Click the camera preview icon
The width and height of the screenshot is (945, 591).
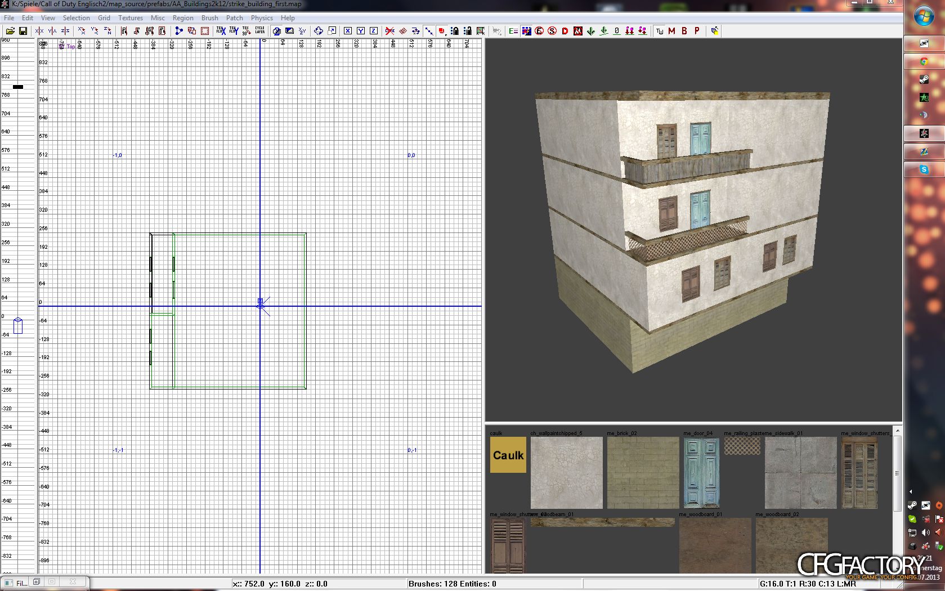(x=289, y=31)
